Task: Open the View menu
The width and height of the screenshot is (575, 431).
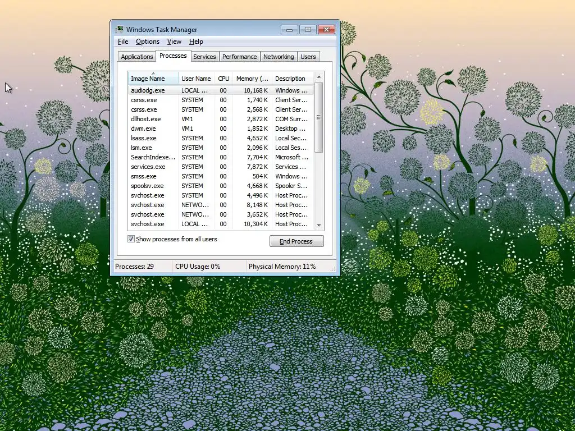Action: [x=174, y=42]
